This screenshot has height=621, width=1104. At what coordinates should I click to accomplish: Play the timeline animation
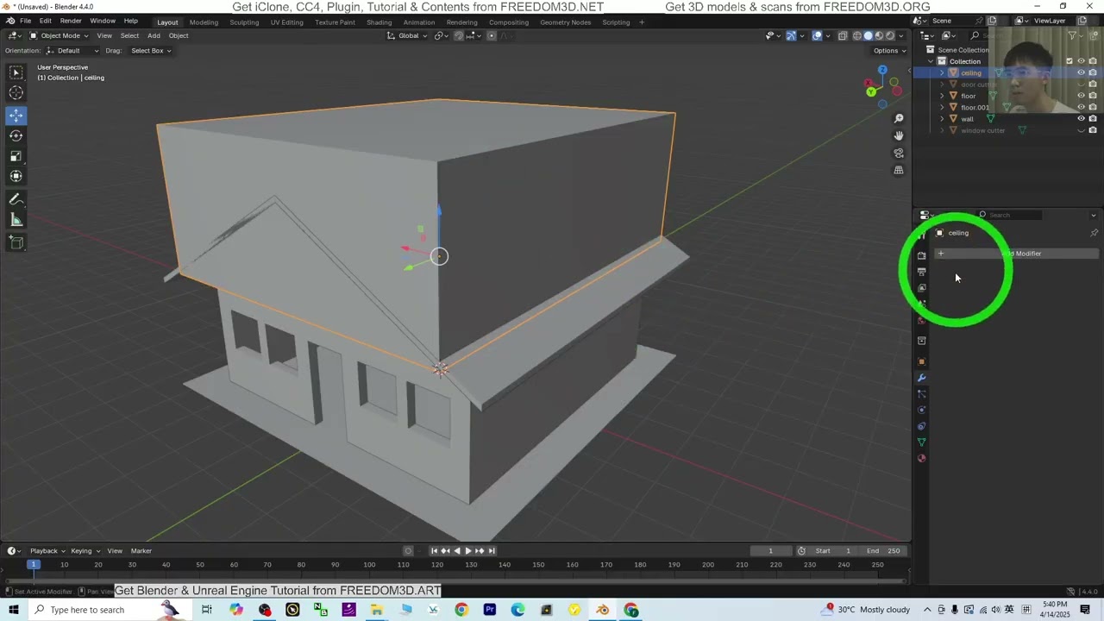(x=467, y=551)
